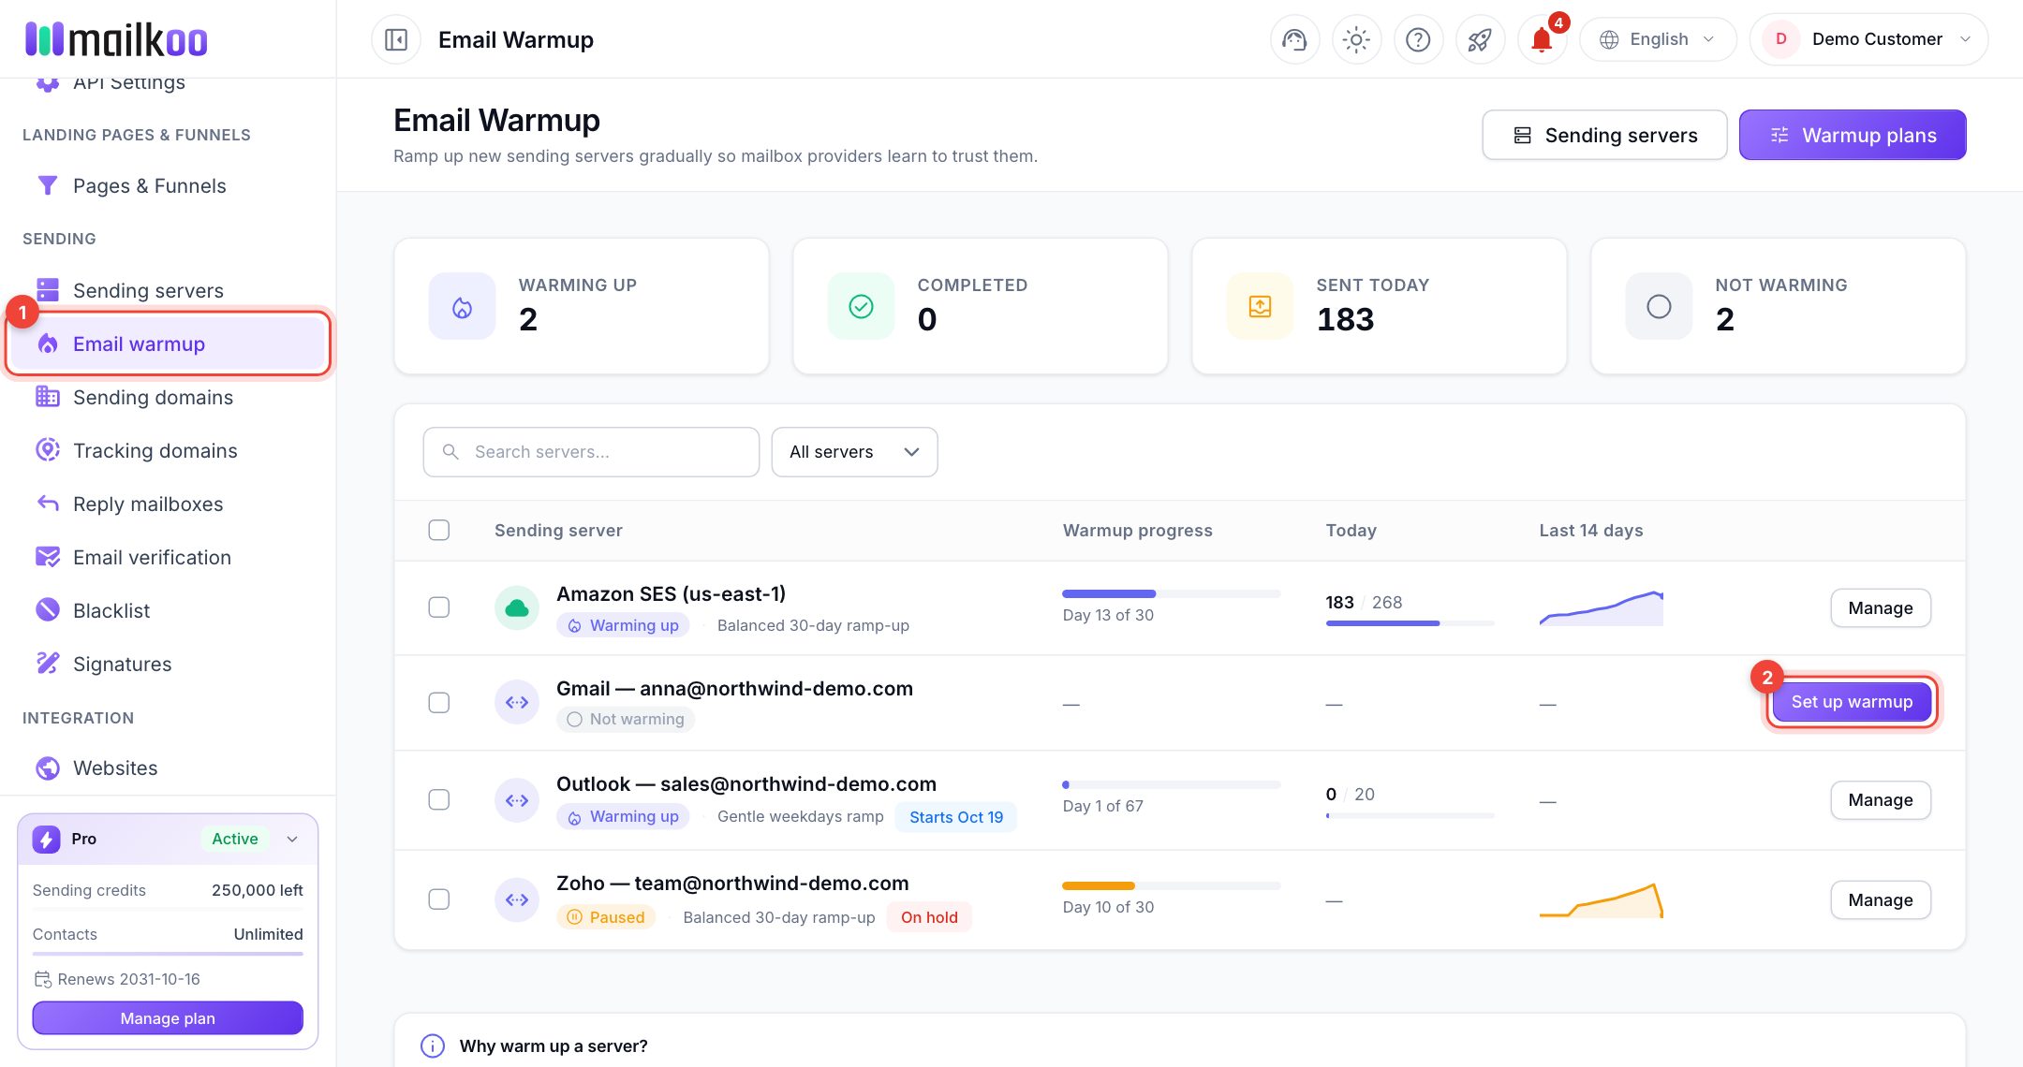
Task: Expand the Pro plan Active chevron
Action: coord(292,840)
